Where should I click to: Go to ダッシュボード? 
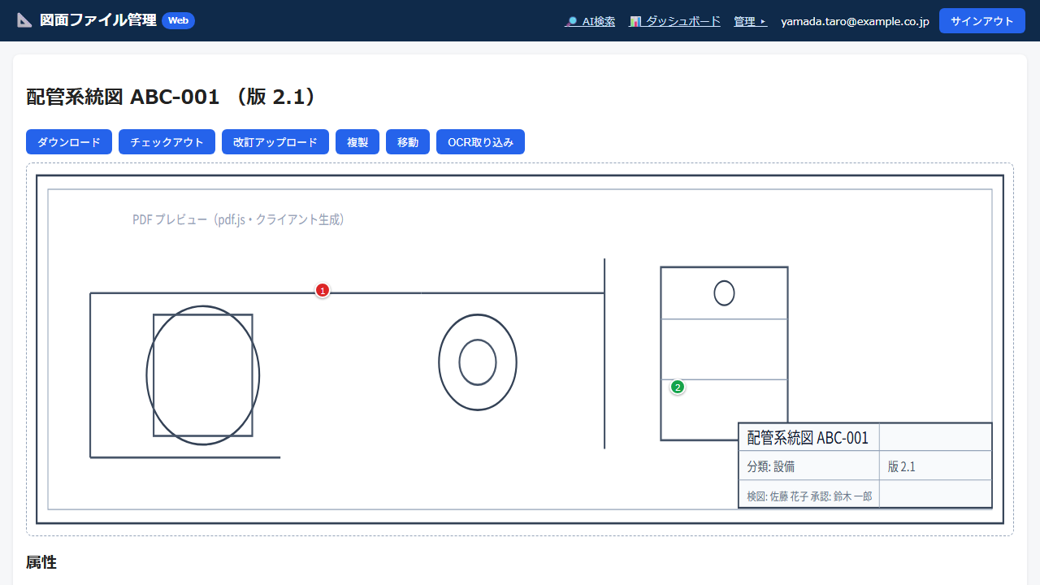coord(674,21)
